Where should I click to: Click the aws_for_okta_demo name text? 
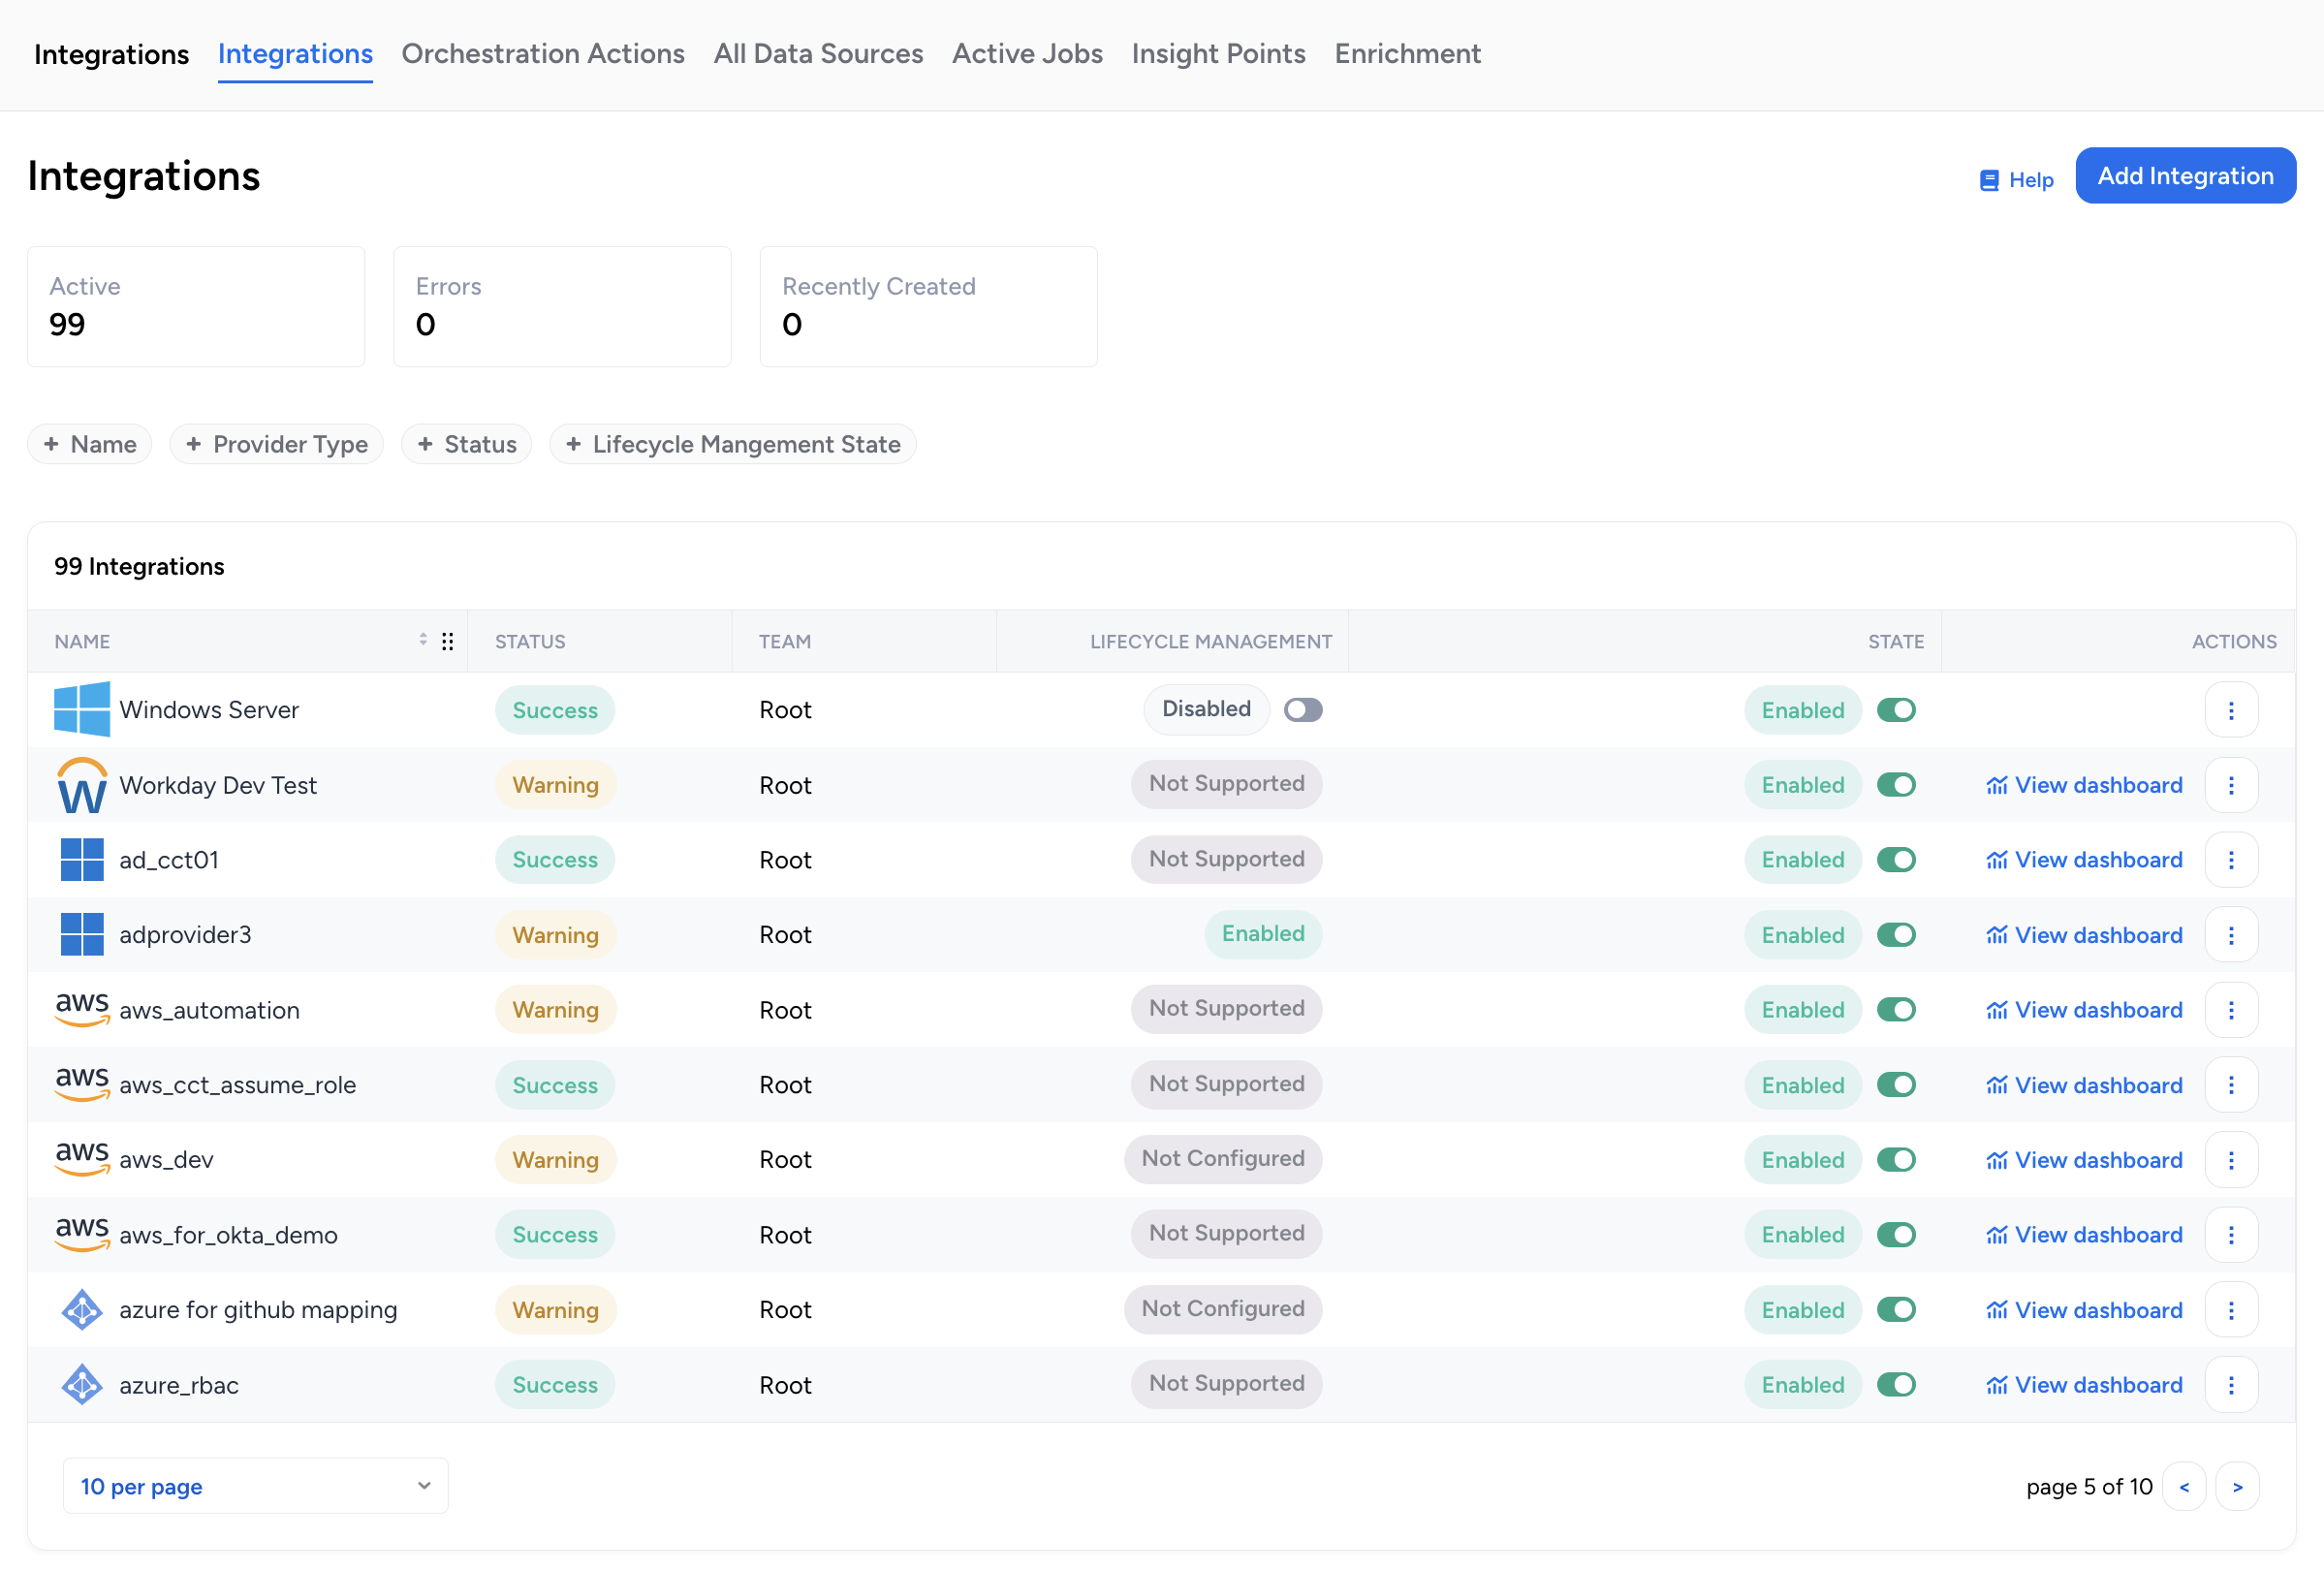(x=228, y=1235)
